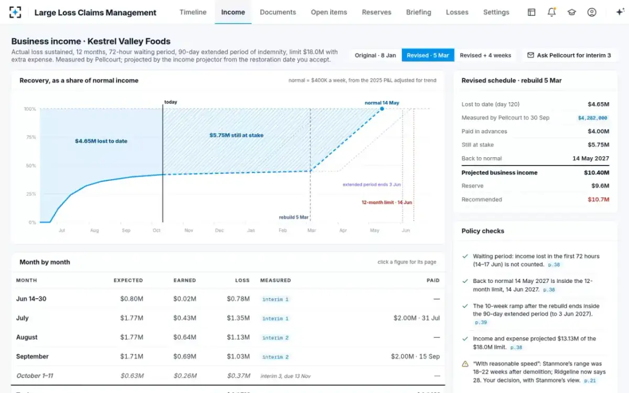Click July's $2.00M · 31 Jul payment

point(417,318)
